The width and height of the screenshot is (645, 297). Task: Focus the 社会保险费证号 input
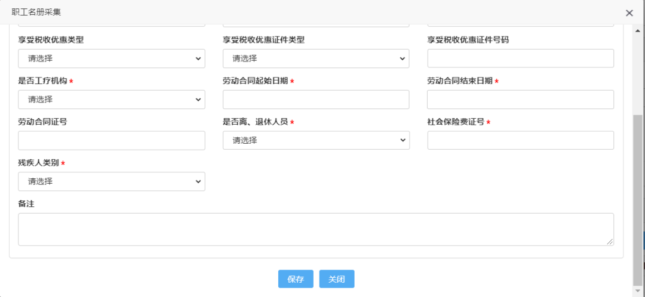pos(520,141)
